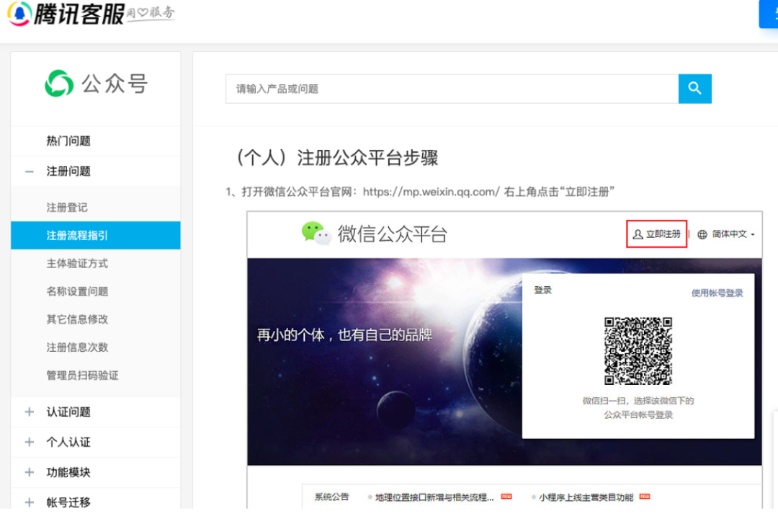Click the WeChat chat bubble logo
Viewport: 778px width, 519px height.
coord(316,233)
